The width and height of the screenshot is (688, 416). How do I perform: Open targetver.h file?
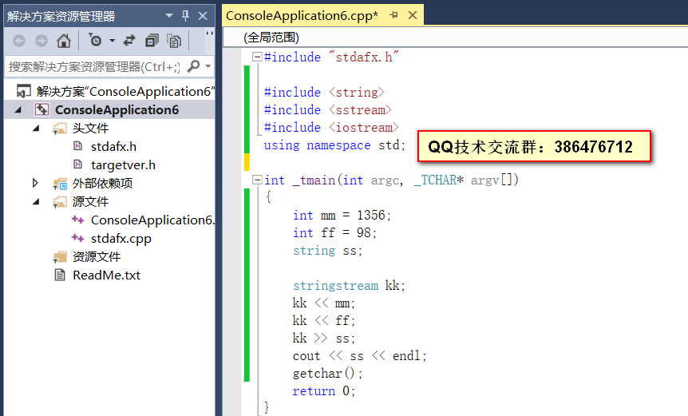(x=123, y=165)
